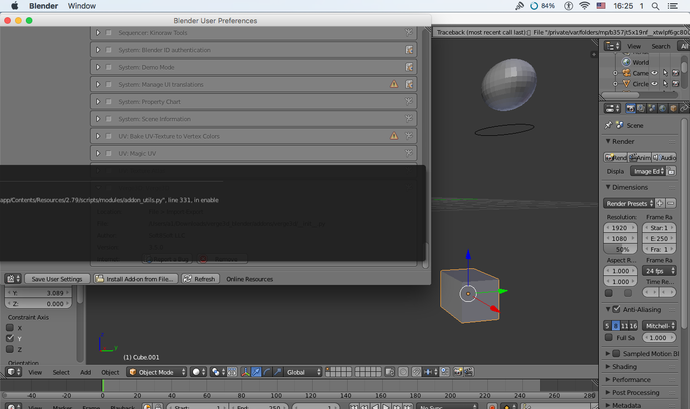Open the Select menu in 3D header

coord(61,372)
